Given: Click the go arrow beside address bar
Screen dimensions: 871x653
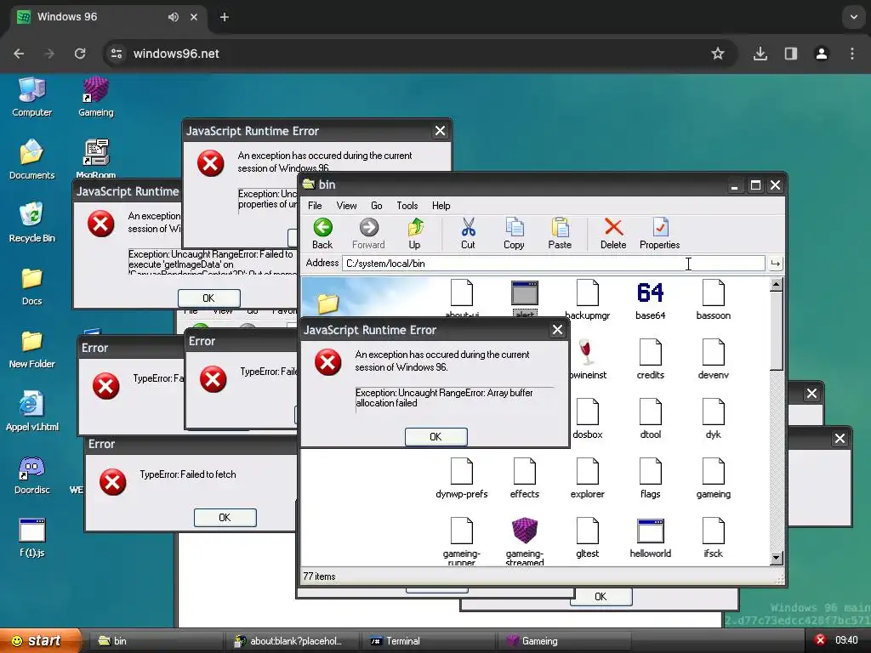Looking at the screenshot, I should tap(776, 264).
